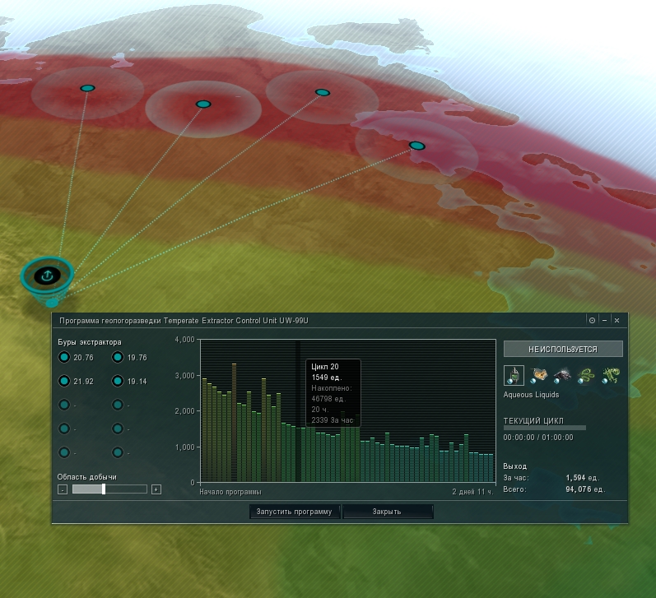Select the orange Autotrophs resource icon
Viewport: 656px width, 598px height.
pos(538,375)
